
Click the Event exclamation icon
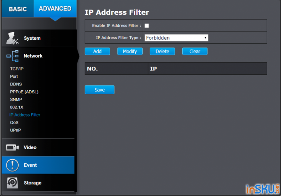12,165
